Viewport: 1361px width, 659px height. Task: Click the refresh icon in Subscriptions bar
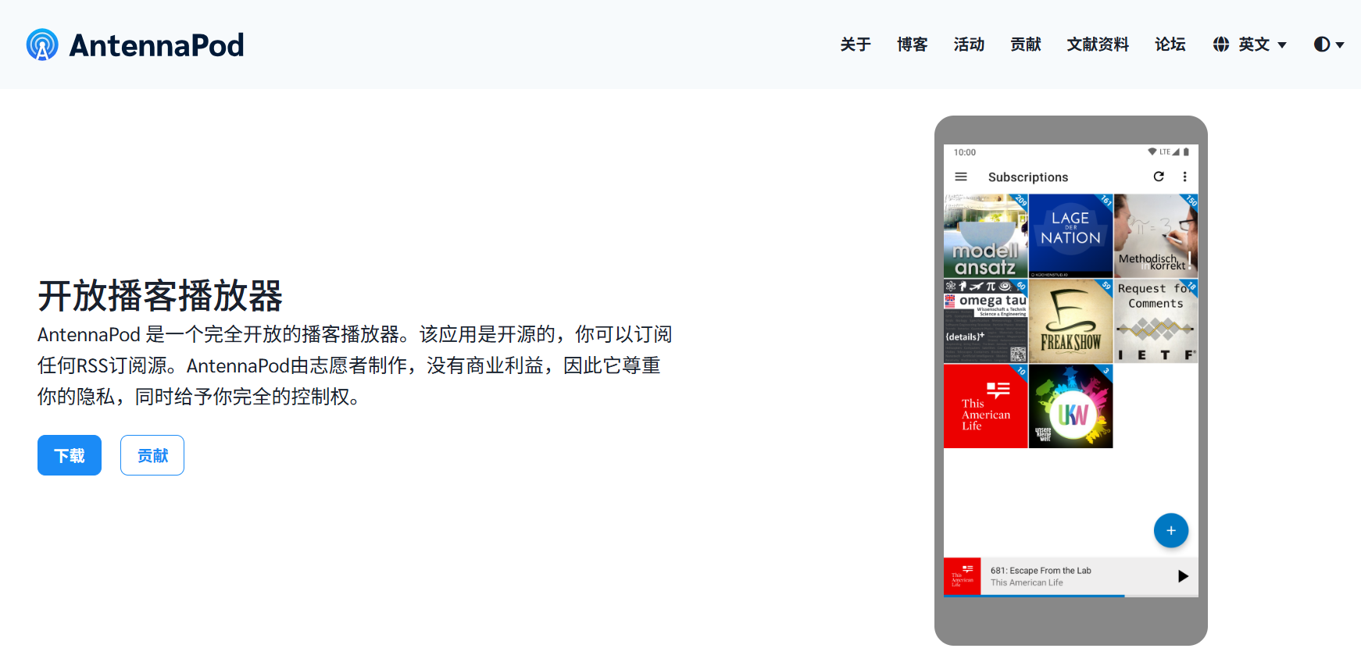(1159, 176)
